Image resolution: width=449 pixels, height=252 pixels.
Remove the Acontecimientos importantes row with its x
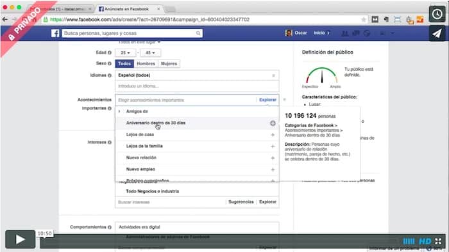pos(284,100)
